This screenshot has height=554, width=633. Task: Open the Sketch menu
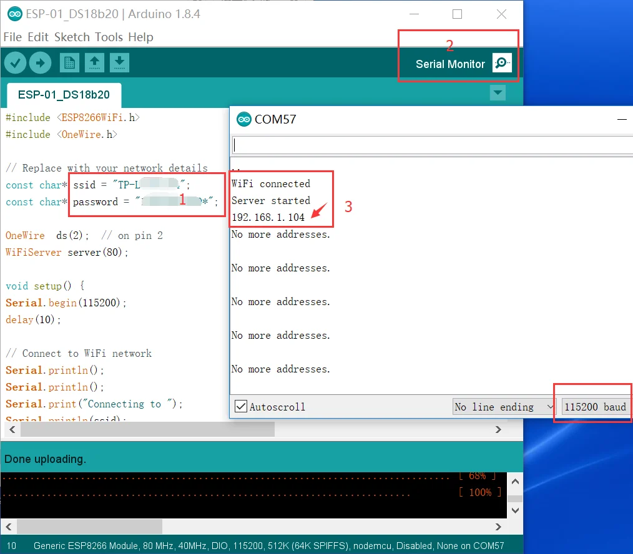[72, 37]
